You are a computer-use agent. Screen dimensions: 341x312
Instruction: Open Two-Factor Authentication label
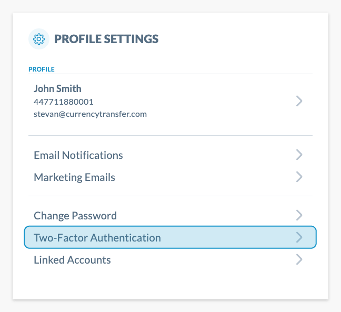pos(97,238)
